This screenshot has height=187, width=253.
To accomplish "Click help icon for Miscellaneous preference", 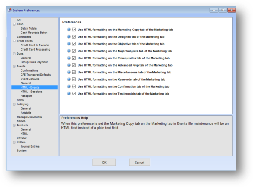I will tap(69, 72).
